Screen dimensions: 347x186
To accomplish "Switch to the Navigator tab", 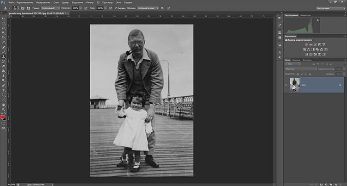I will pos(305,15).
